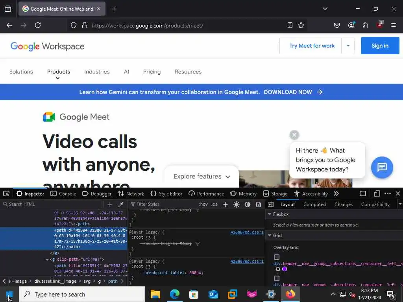This screenshot has width=403, height=302.
Task: Create new node in HTML tree
Action: [110, 204]
